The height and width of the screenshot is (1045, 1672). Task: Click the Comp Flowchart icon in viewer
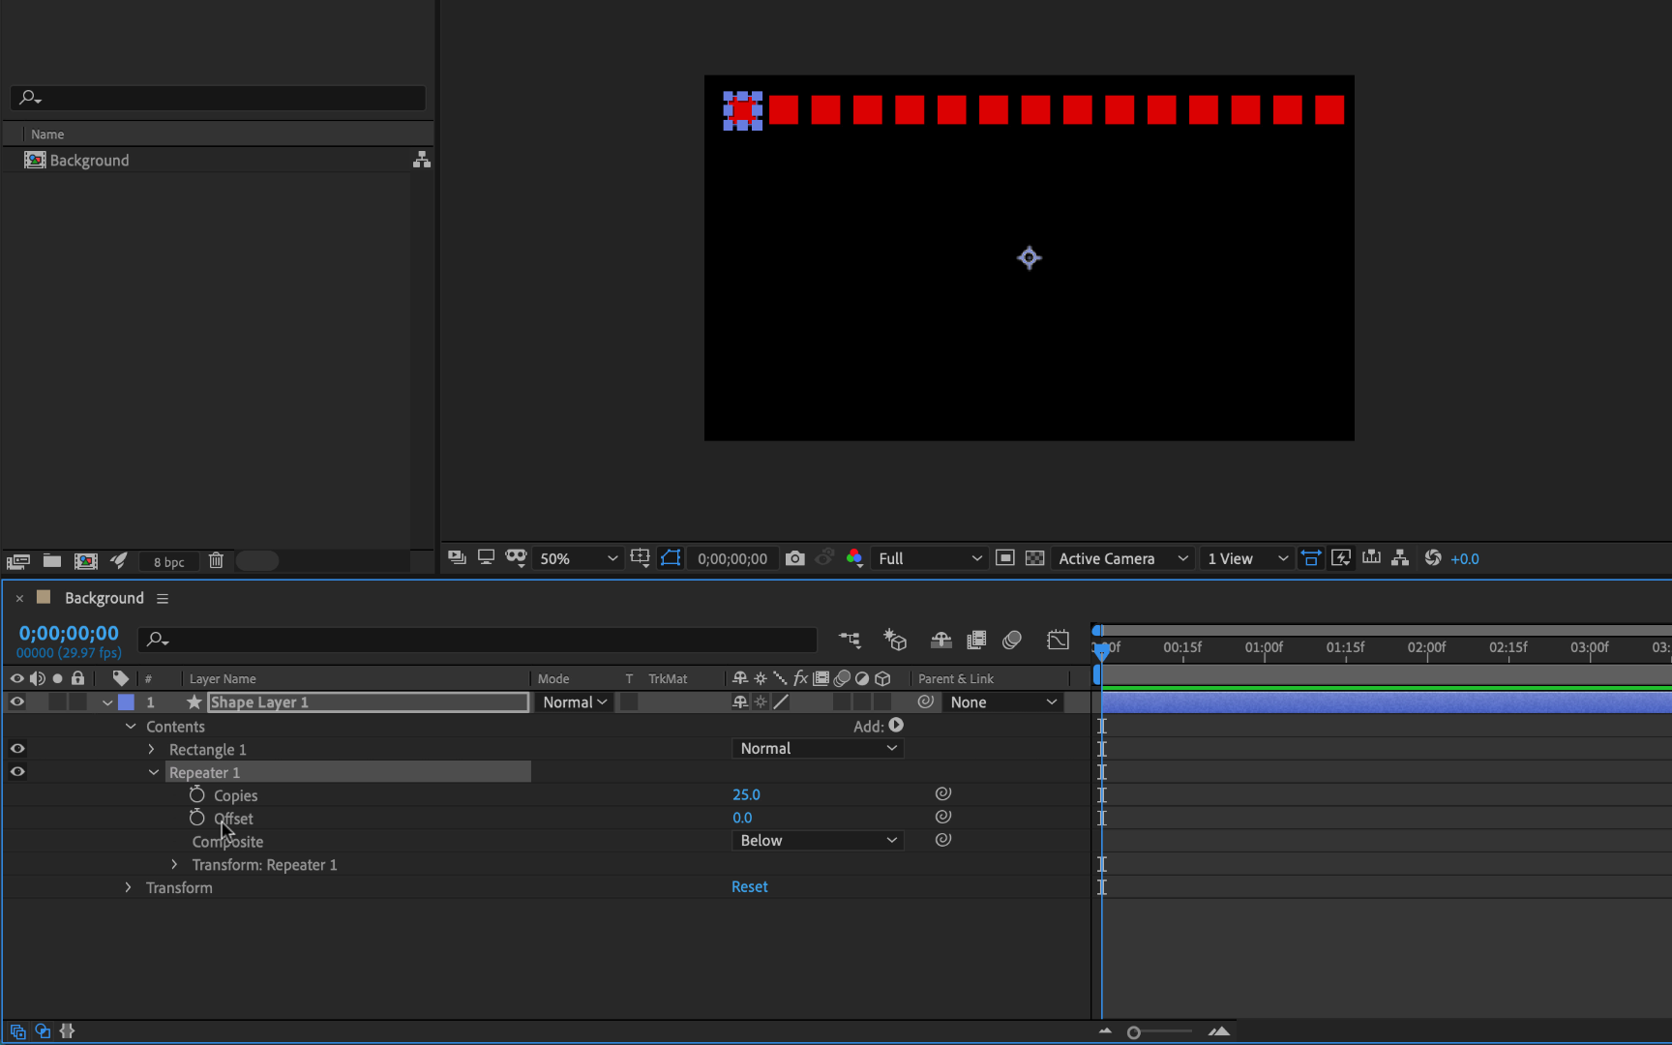(1400, 557)
